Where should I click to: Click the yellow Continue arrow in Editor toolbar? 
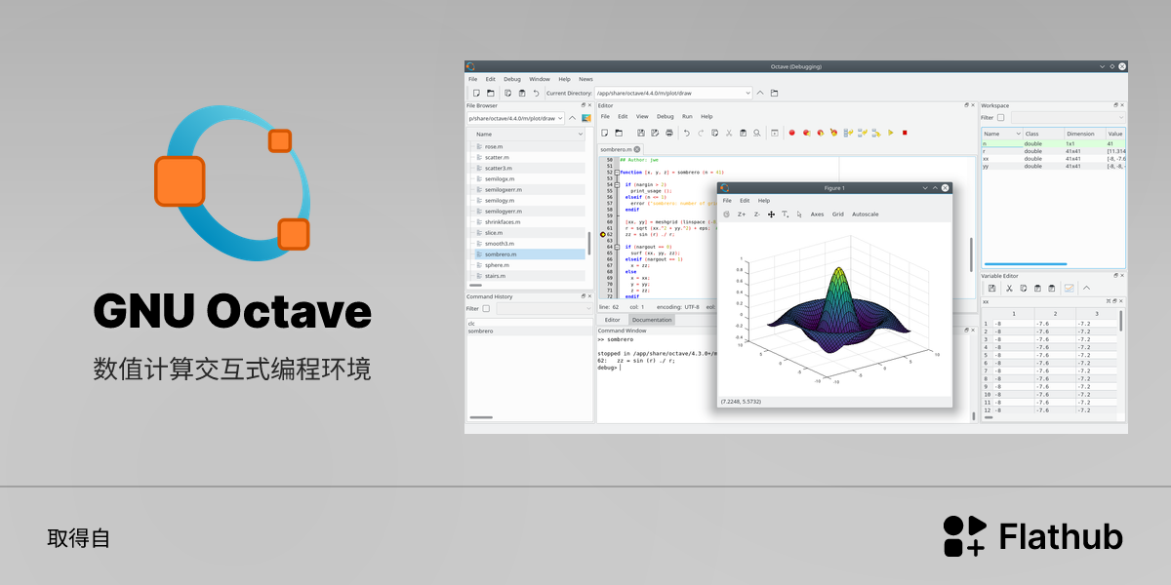(x=891, y=133)
